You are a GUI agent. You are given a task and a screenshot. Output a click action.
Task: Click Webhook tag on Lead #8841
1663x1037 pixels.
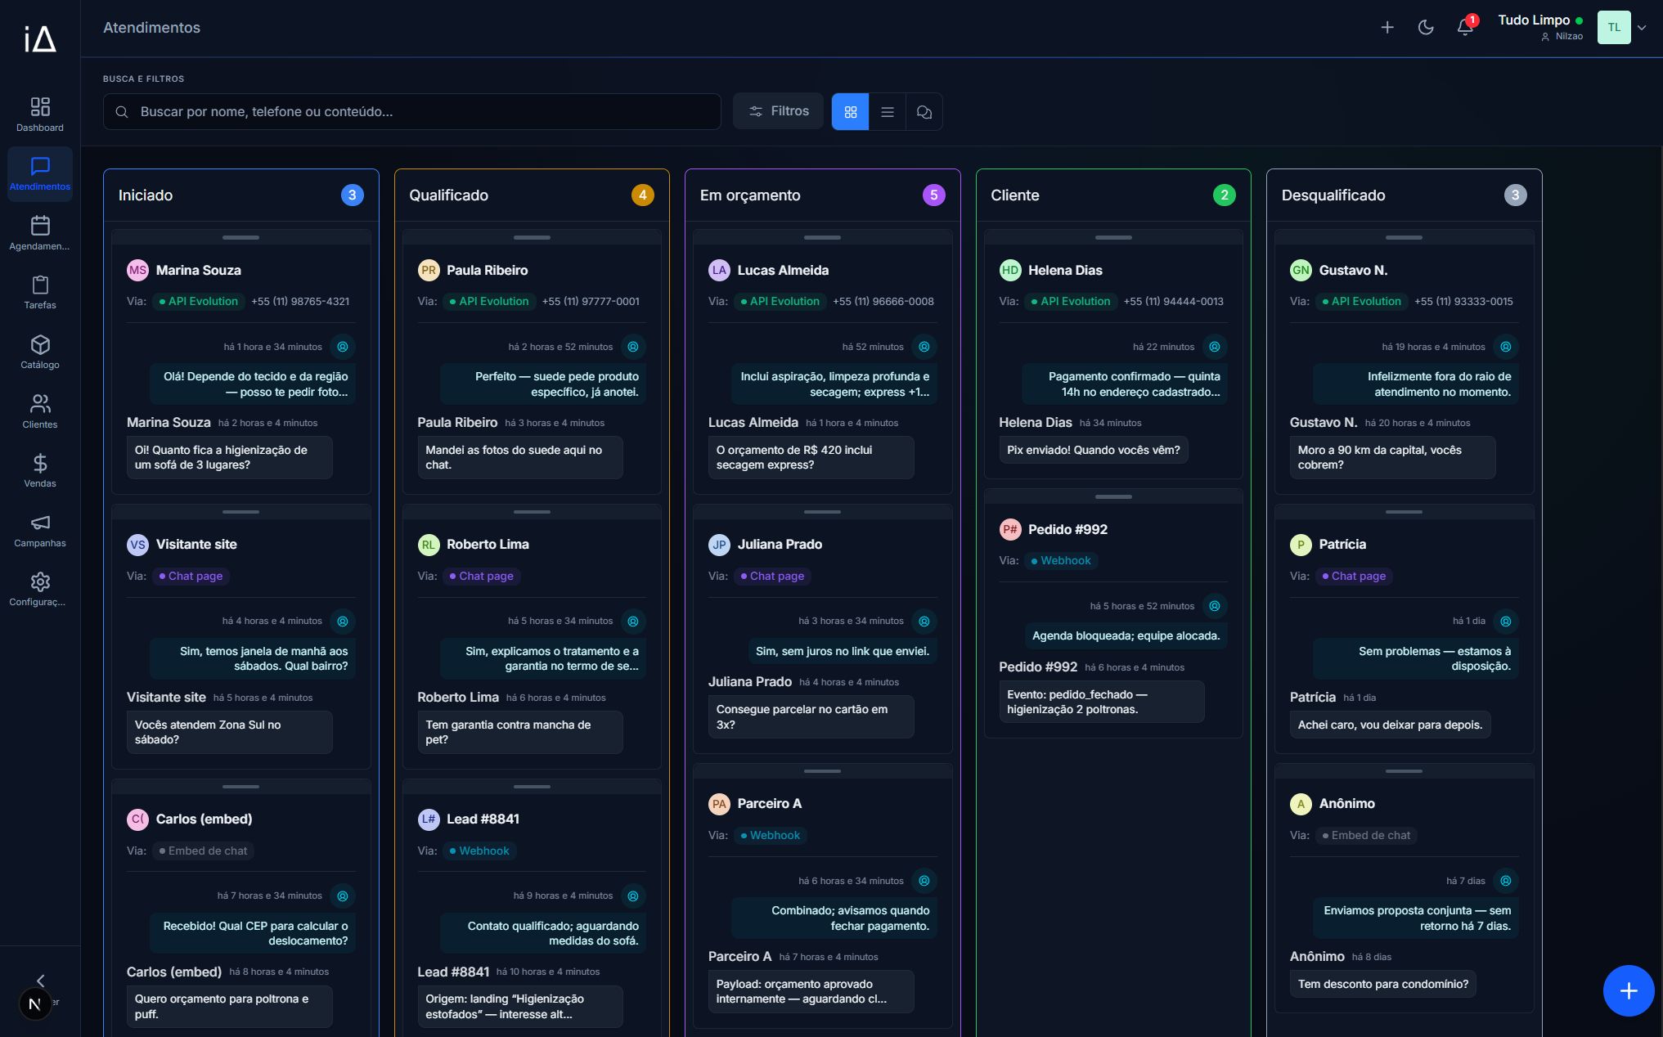click(x=479, y=851)
